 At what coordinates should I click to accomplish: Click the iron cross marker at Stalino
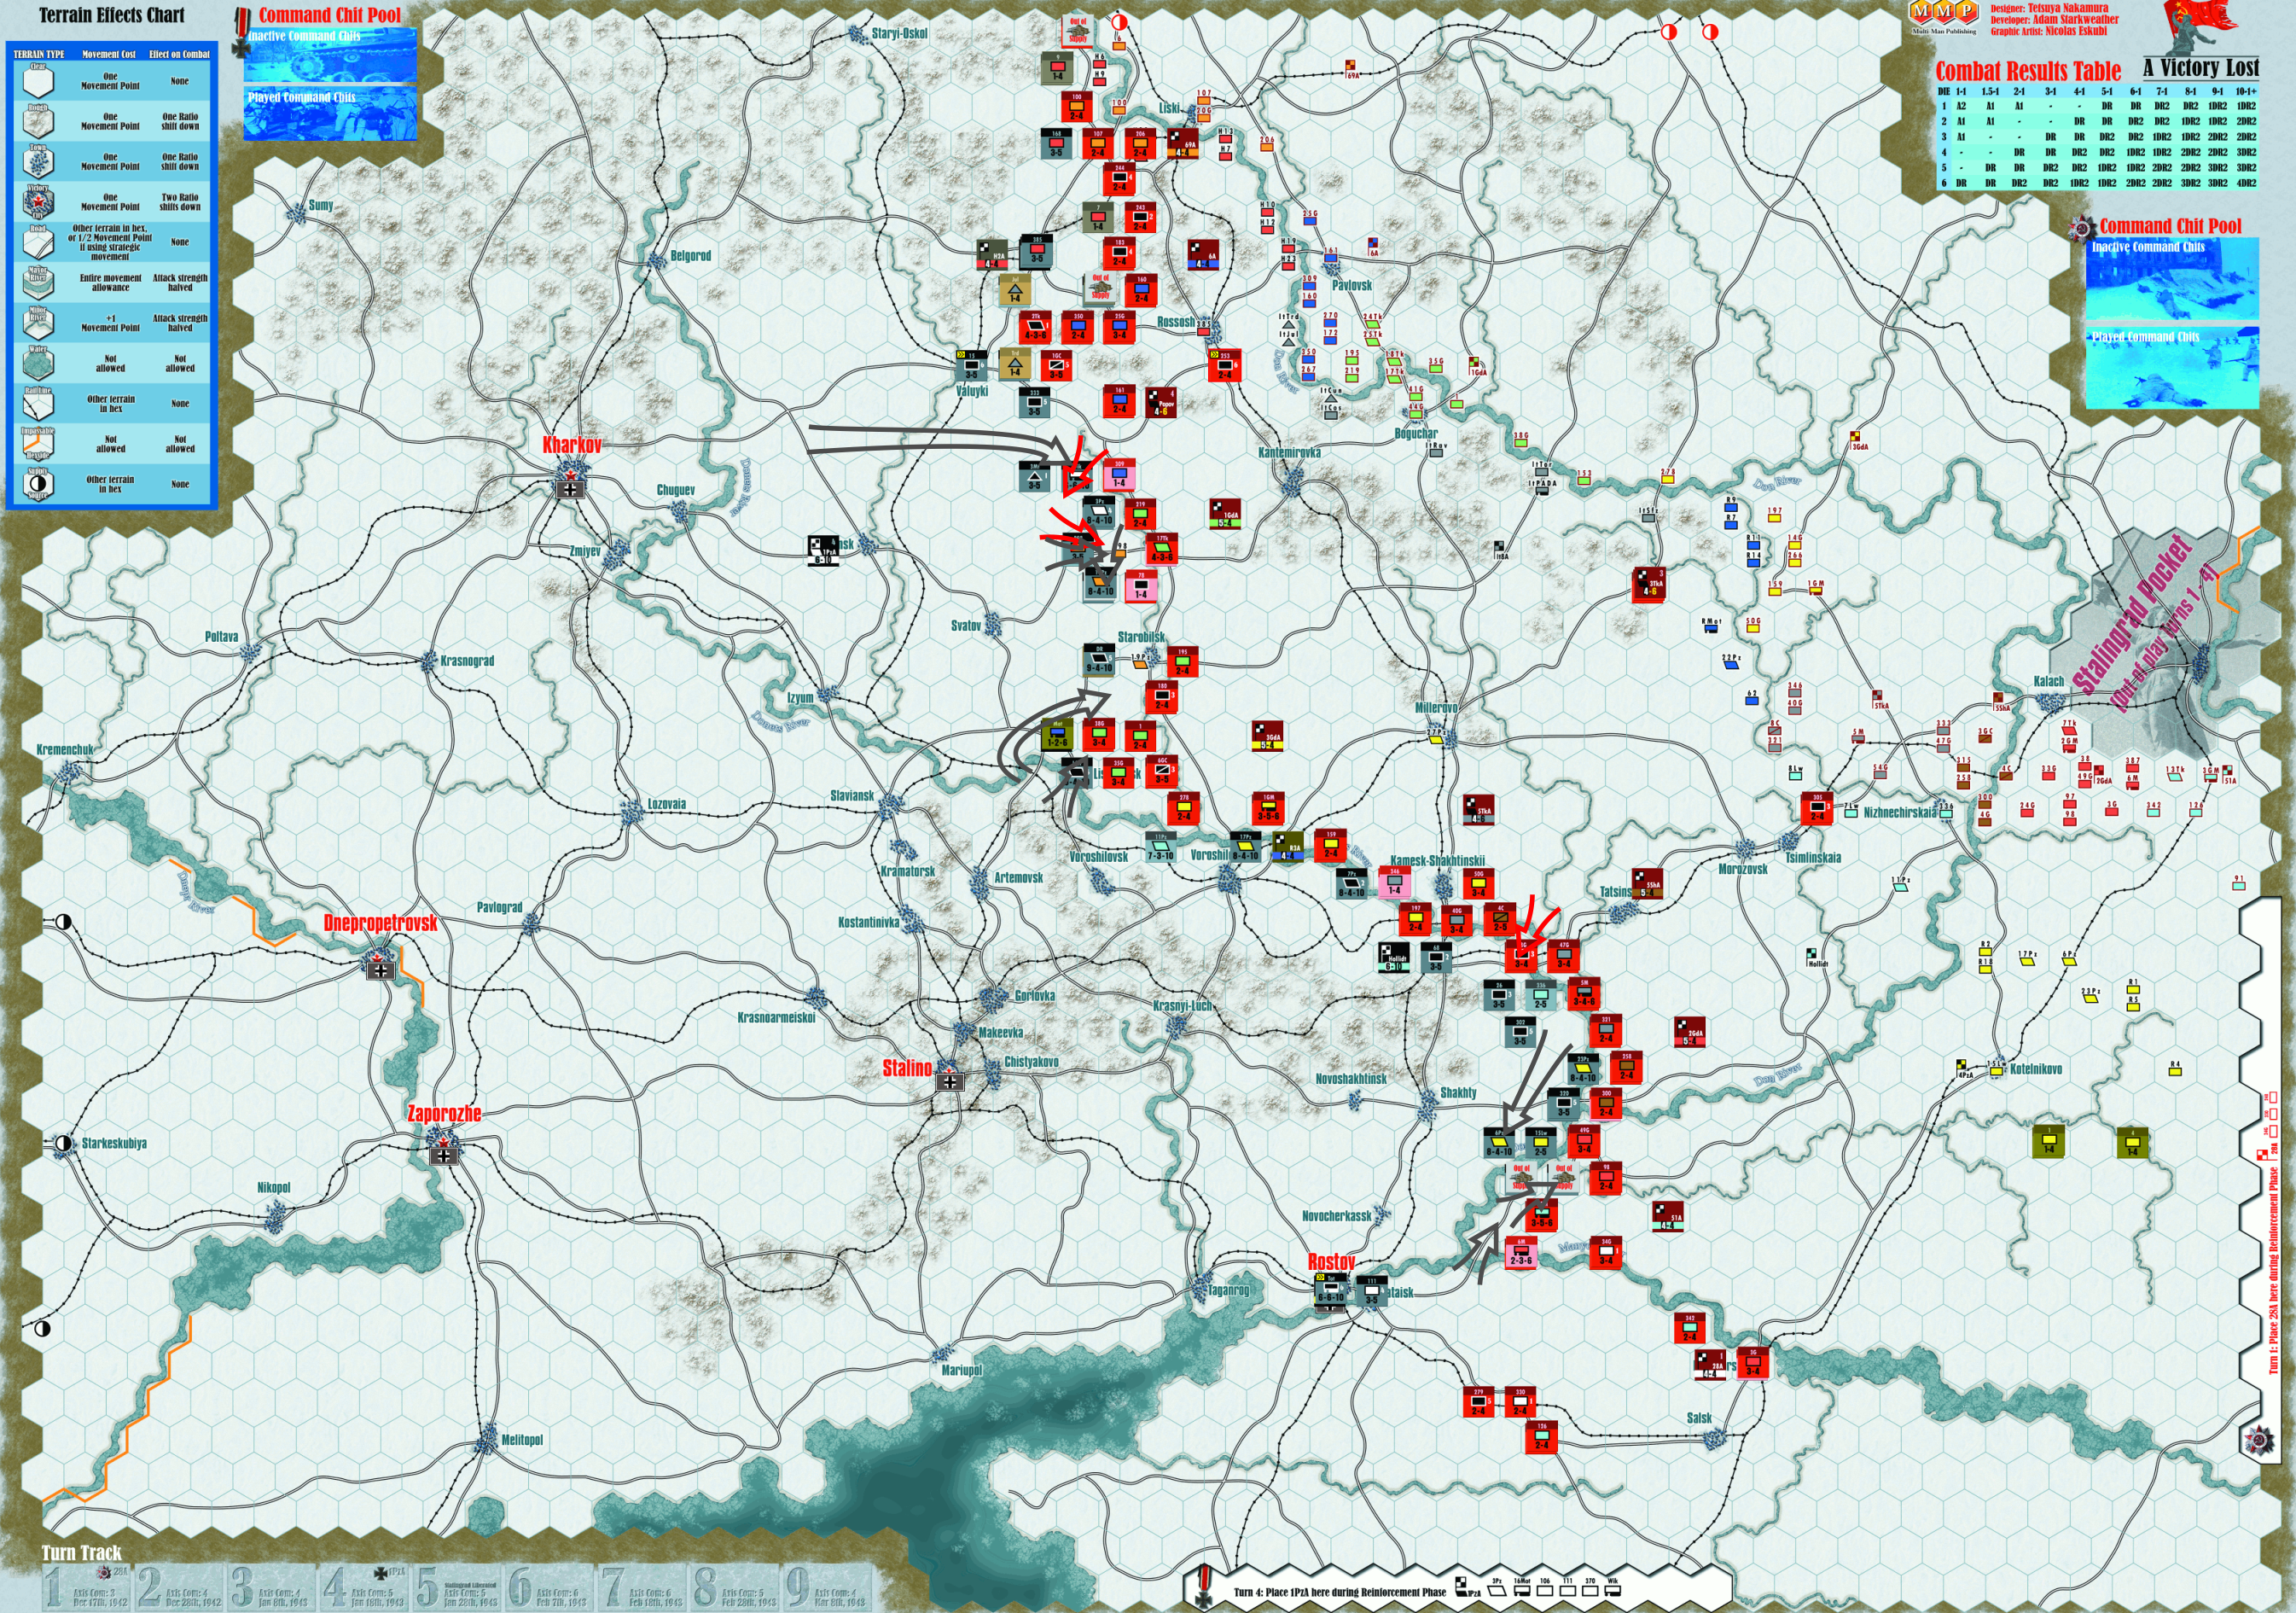949,1081
